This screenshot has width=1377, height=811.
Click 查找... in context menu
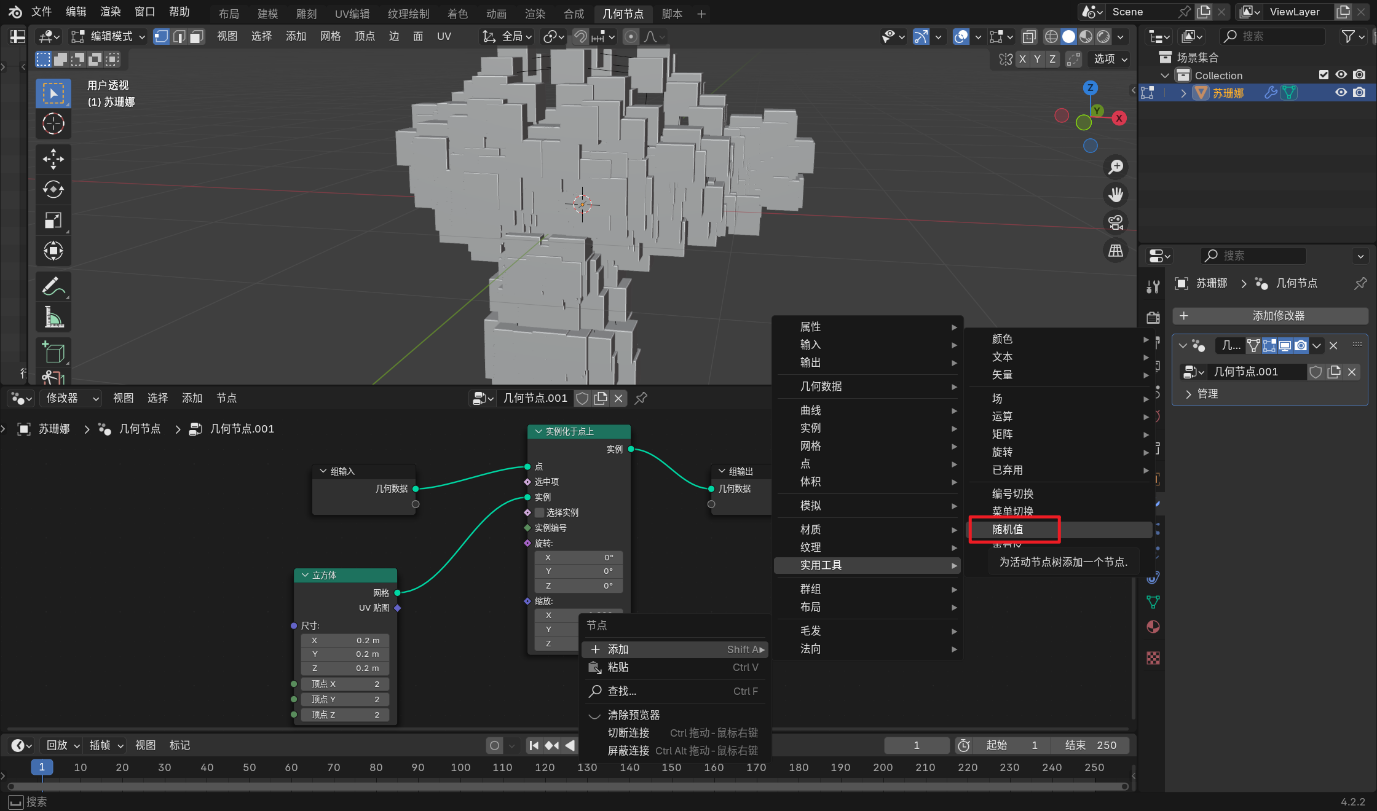(x=675, y=691)
